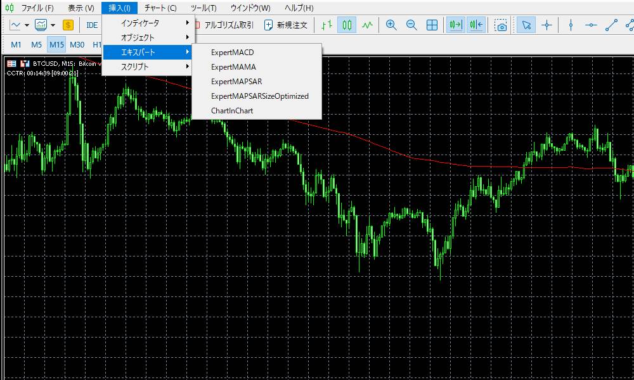Click the 新規注文 button
The image size is (634, 380).
(x=292, y=25)
